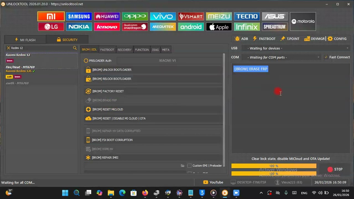The image size is (354, 199).
Task: Open folder icon for Custom EMI
Action: click(x=183, y=166)
